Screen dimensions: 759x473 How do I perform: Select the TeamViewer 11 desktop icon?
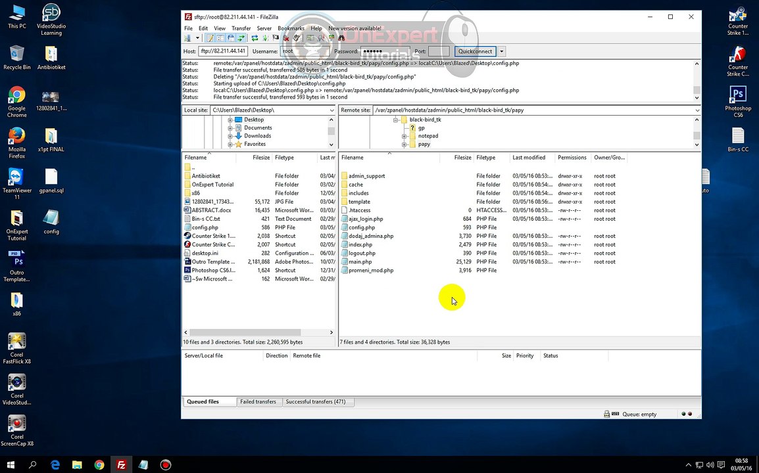pyautogui.click(x=16, y=184)
